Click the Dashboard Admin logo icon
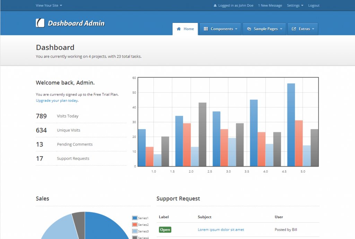The height and width of the screenshot is (239, 355). tap(40, 23)
